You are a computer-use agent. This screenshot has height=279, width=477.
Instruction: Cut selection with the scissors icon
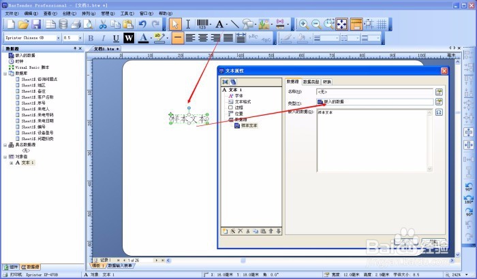[103, 24]
